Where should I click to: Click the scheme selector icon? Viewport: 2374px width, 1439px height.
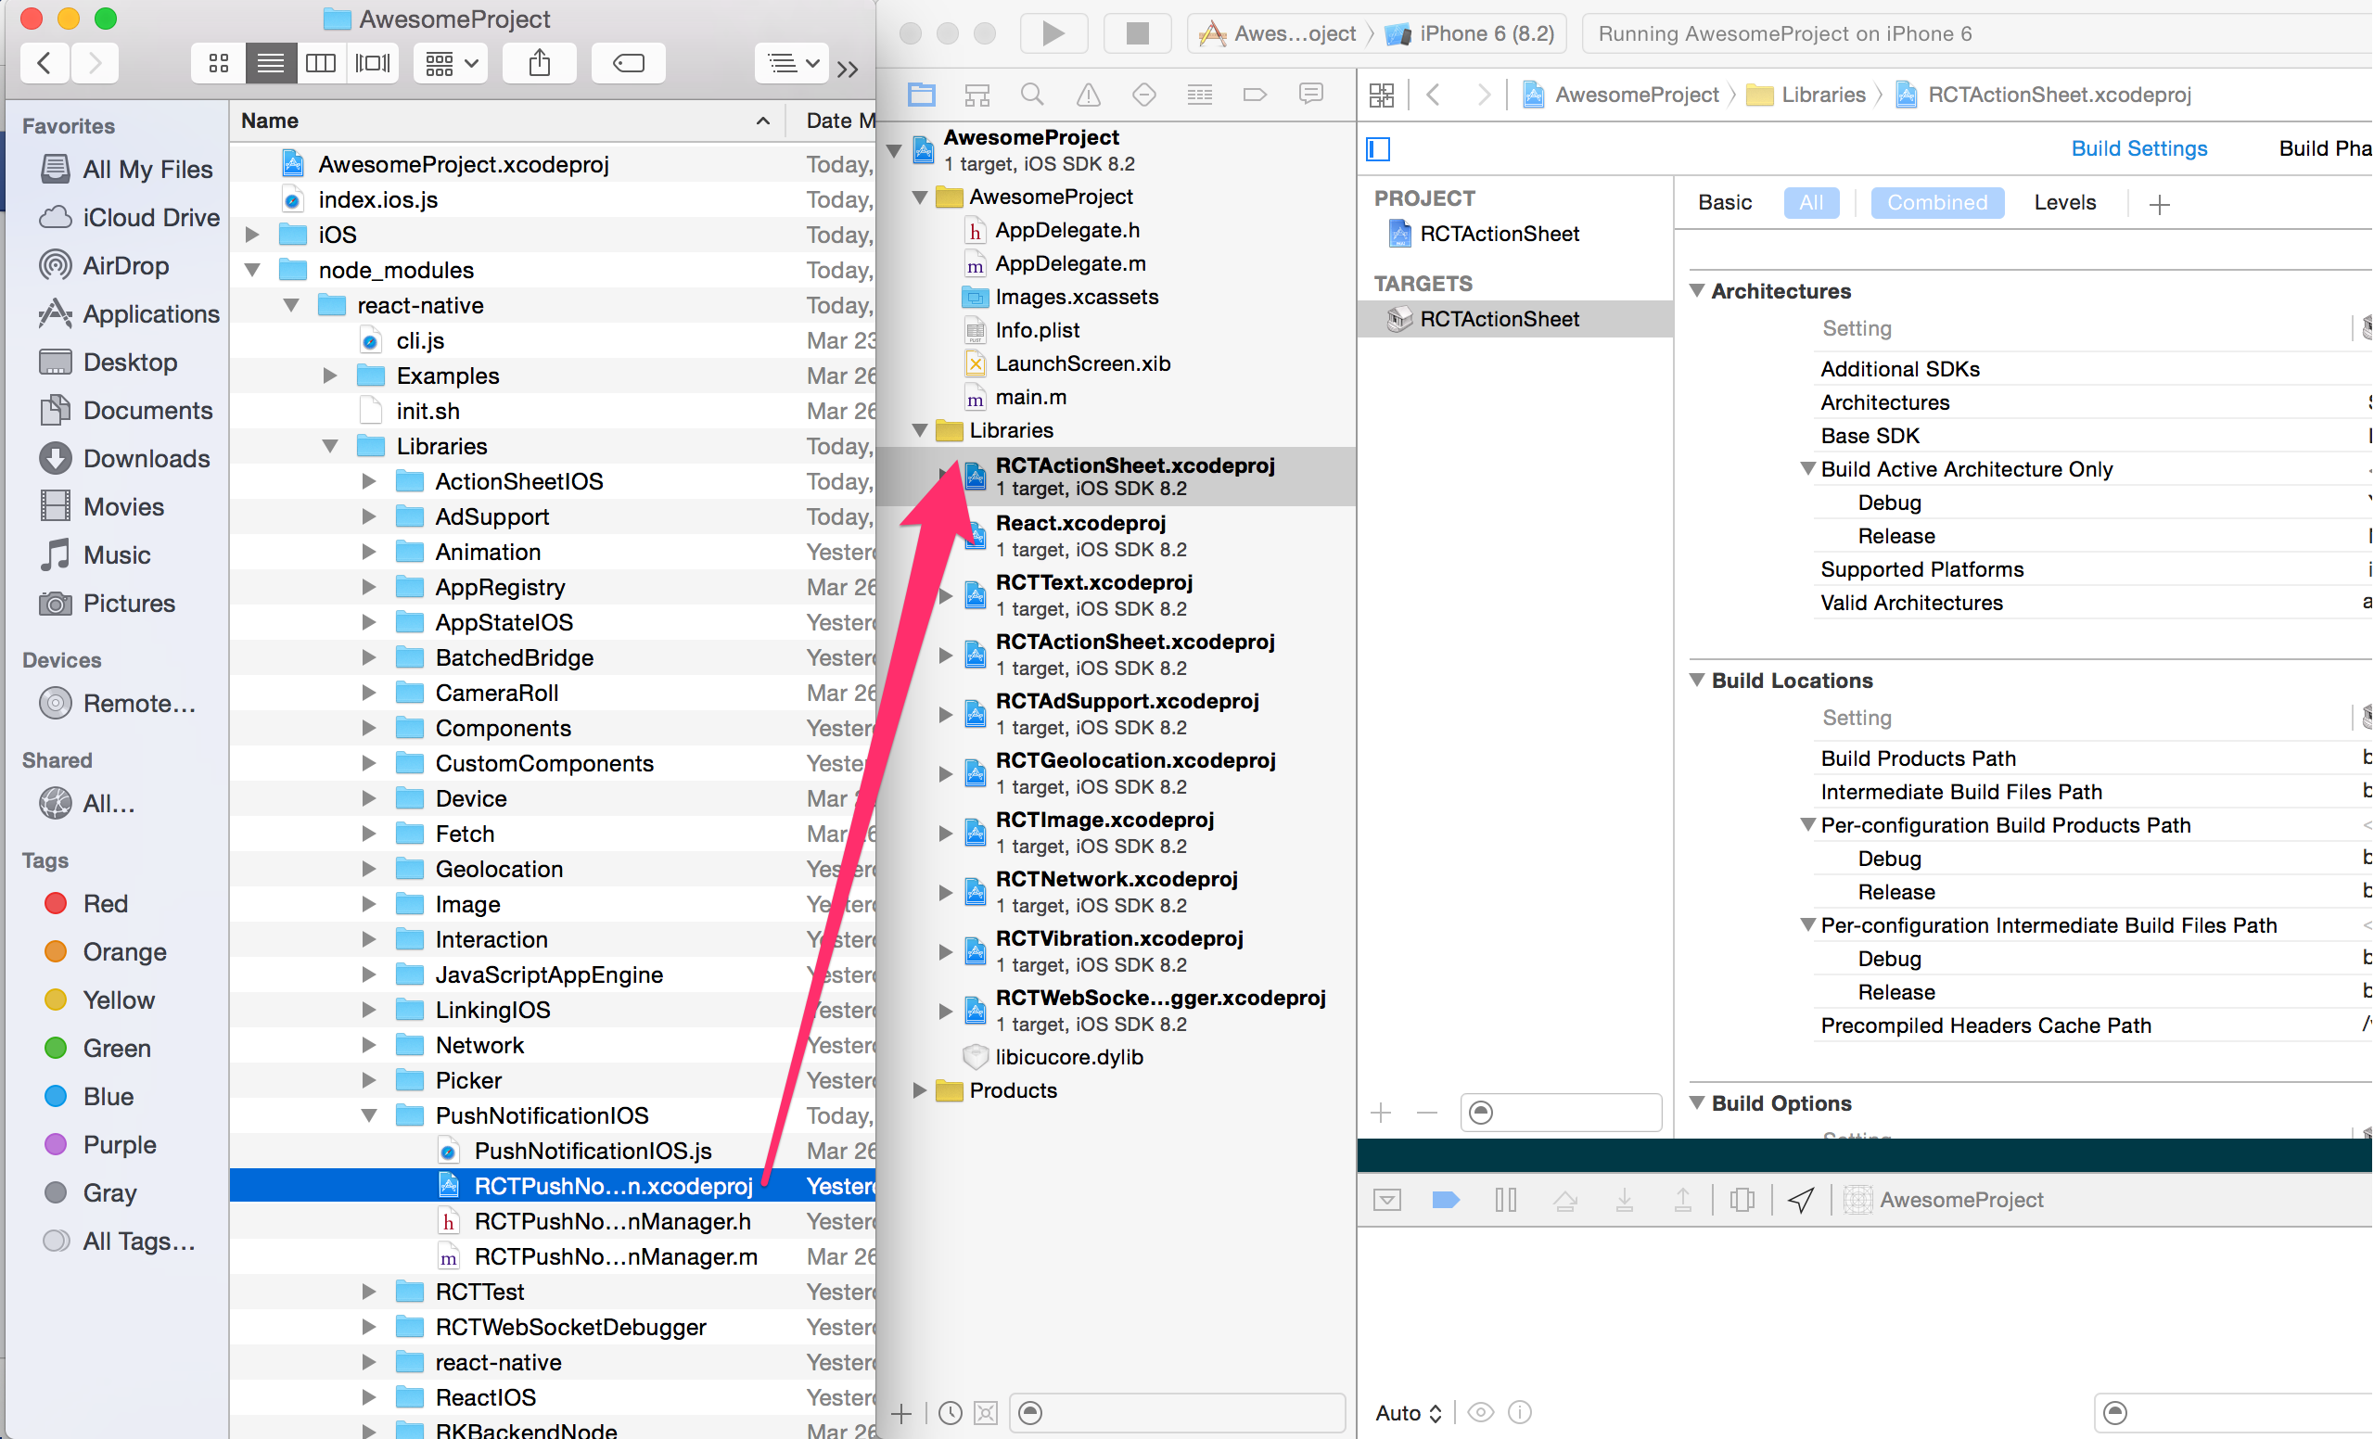[1212, 31]
